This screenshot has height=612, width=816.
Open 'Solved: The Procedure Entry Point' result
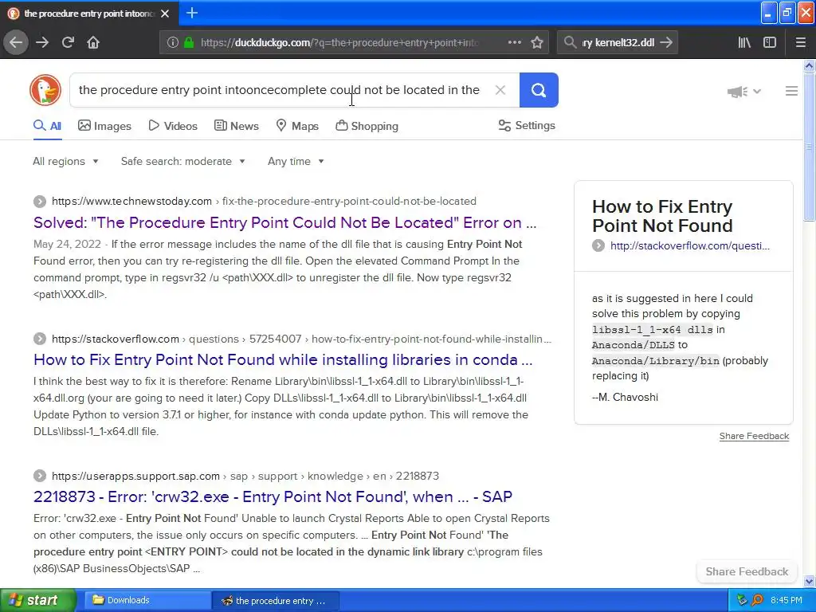[x=284, y=223]
